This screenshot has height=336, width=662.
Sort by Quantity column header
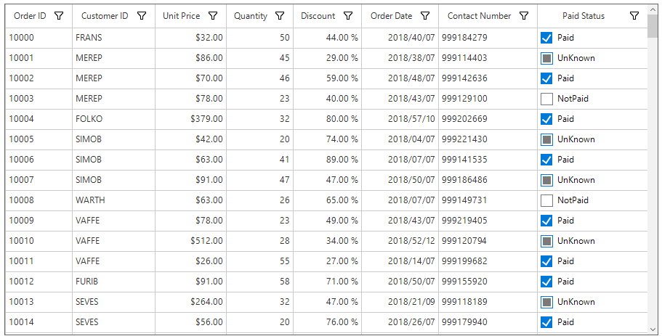(251, 16)
